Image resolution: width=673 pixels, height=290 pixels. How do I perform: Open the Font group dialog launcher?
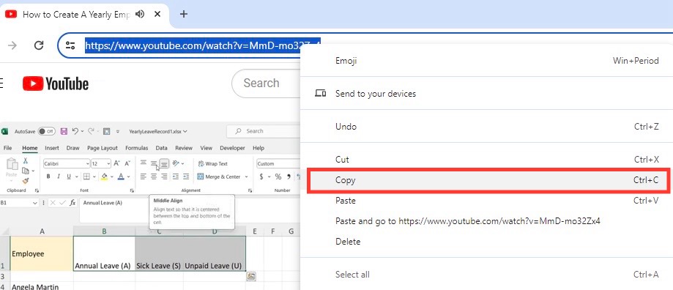pos(133,190)
